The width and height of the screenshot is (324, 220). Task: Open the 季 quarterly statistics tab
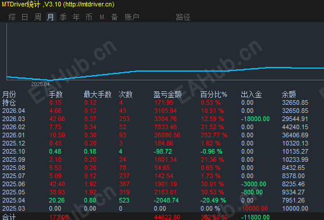64,17
